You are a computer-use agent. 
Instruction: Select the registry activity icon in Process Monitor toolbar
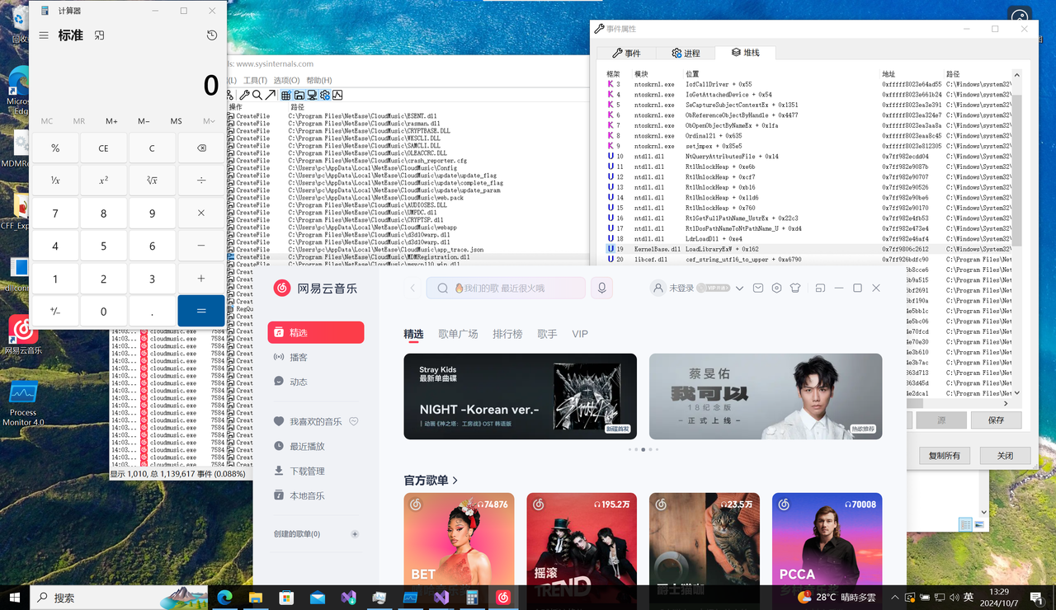[x=285, y=95]
